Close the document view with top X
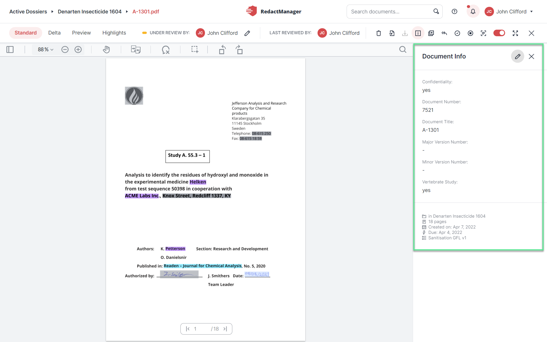Screen dimensions: 547x342 click(x=531, y=33)
